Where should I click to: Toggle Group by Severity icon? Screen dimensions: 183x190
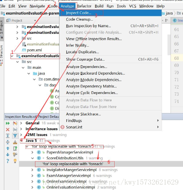(15, 123)
